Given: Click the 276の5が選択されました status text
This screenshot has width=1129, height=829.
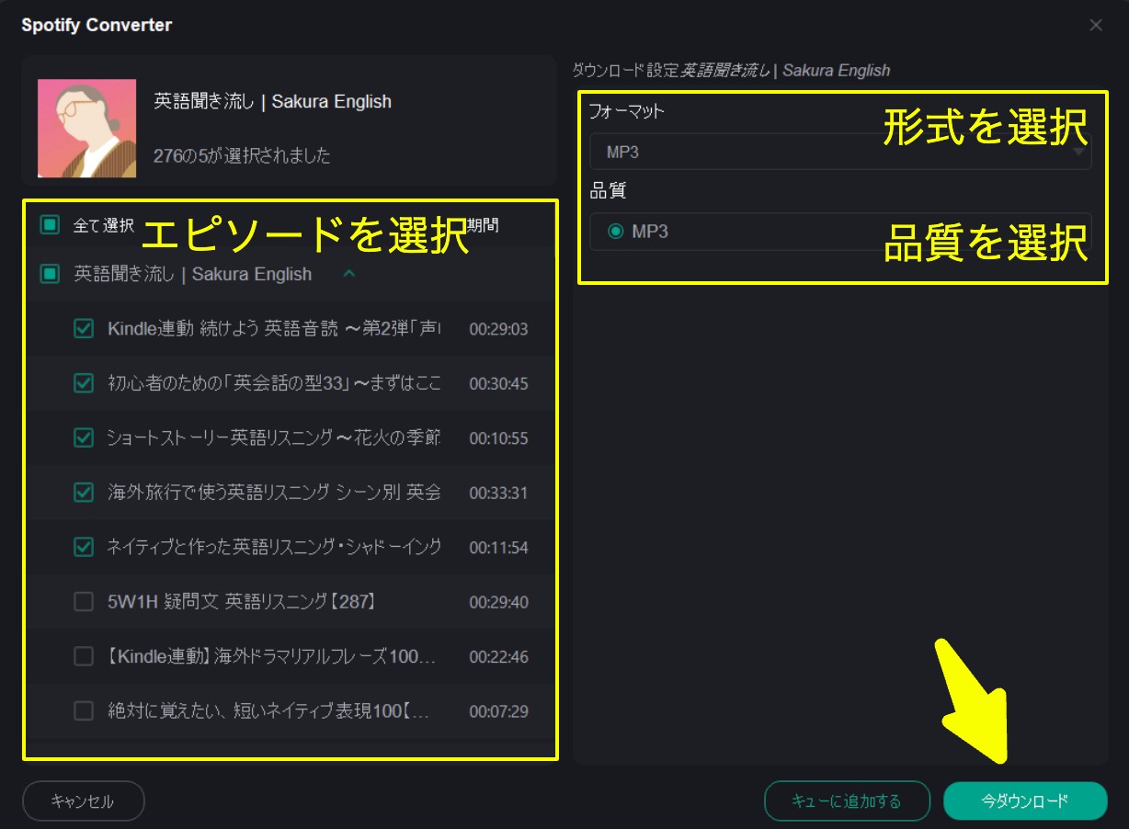Looking at the screenshot, I should tap(242, 155).
